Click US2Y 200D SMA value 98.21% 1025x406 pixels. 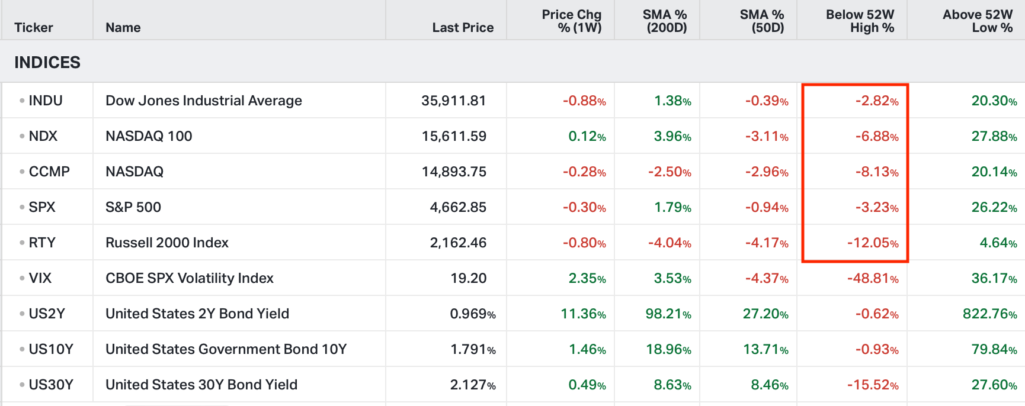click(668, 314)
